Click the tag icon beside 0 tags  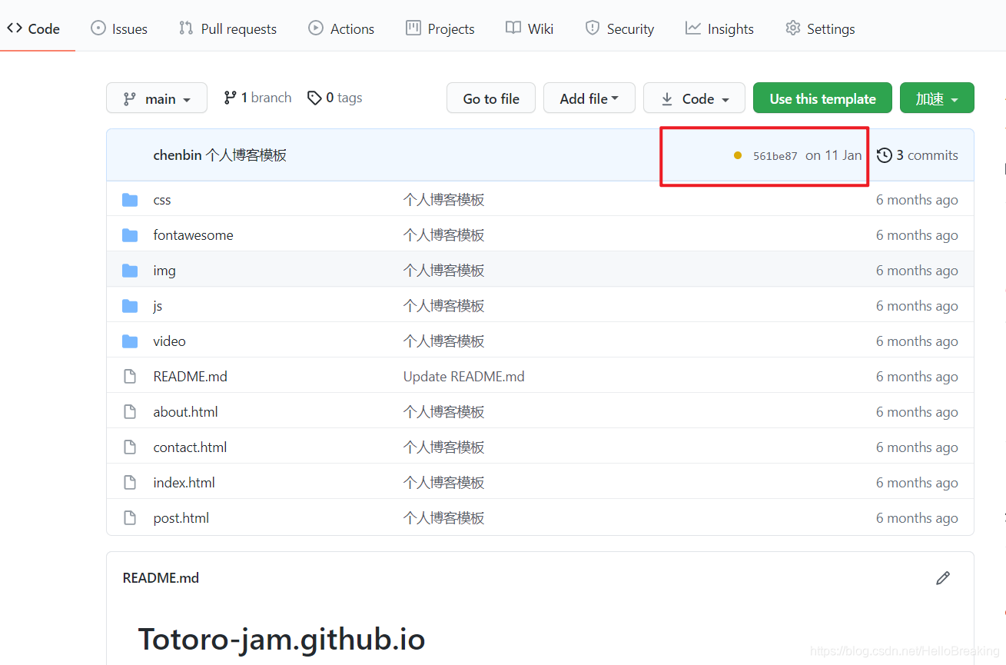[x=314, y=98]
